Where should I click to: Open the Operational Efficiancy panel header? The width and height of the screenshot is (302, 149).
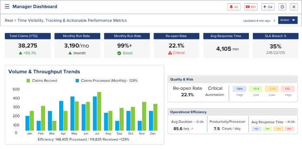(x=232, y=112)
